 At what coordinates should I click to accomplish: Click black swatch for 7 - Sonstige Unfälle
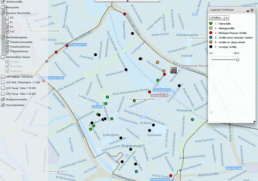211,47
